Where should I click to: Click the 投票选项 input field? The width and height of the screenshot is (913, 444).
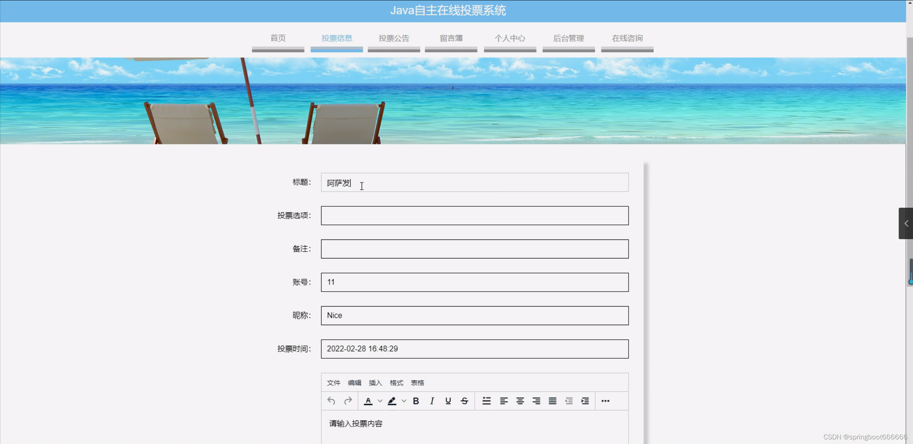474,216
